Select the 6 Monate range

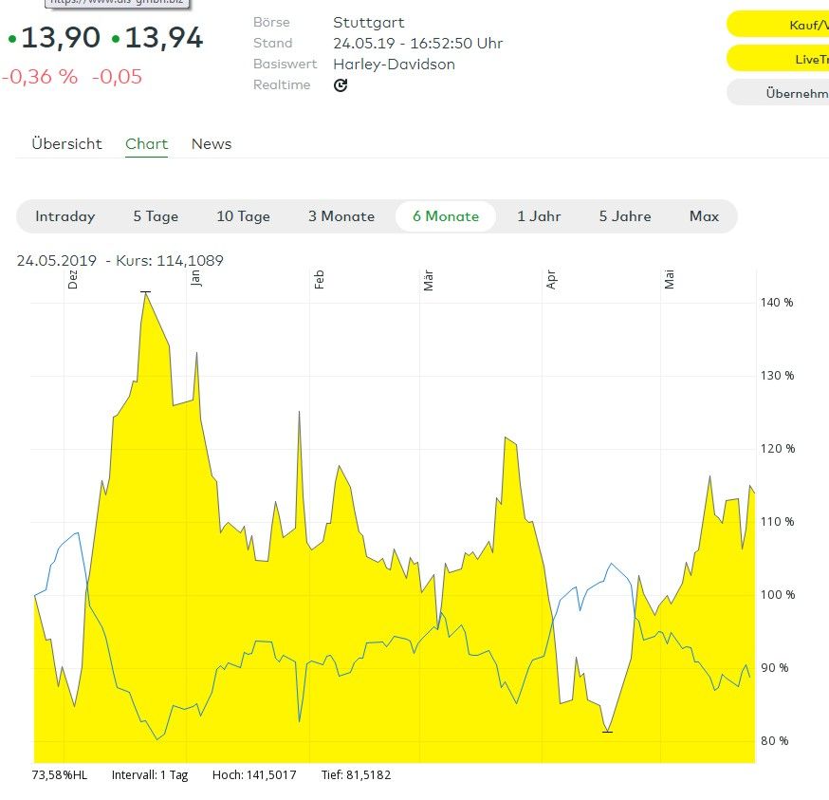(446, 216)
